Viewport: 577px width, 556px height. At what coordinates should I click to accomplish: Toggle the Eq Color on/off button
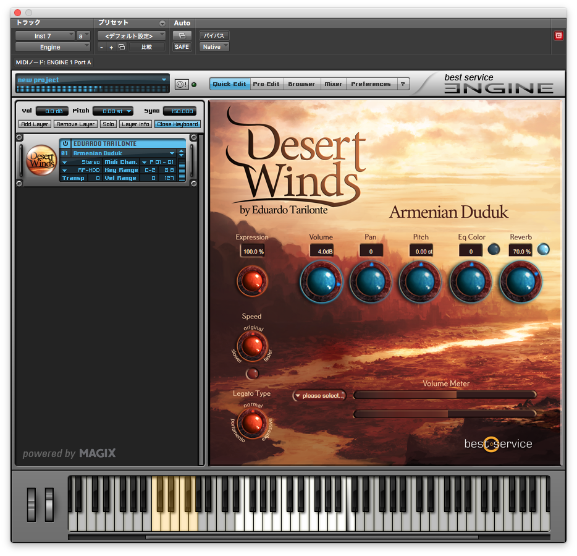(494, 249)
